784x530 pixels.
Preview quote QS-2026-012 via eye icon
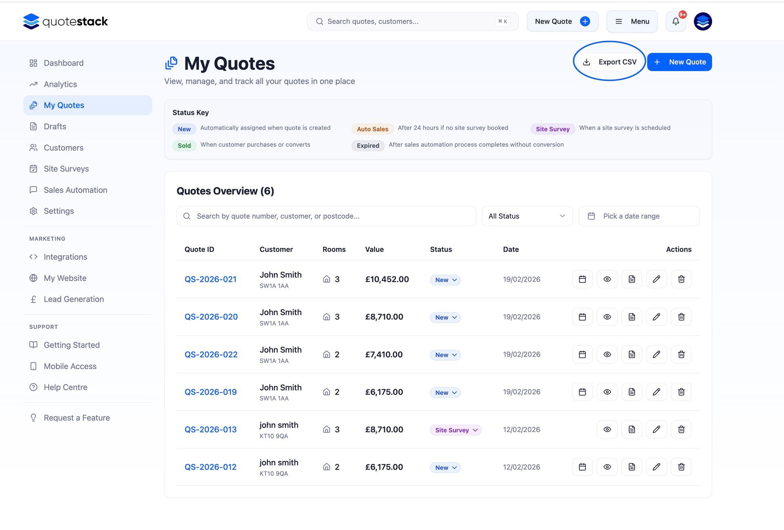click(607, 467)
